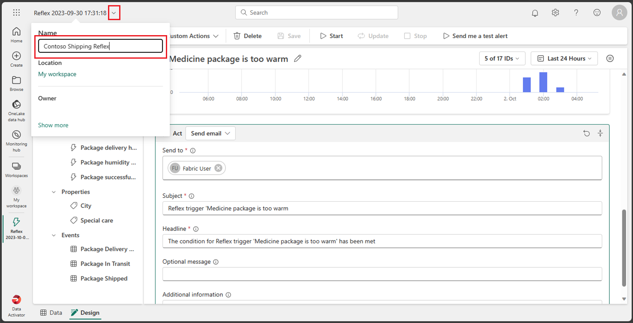
Task: Open the help question mark
Action: coord(576,12)
